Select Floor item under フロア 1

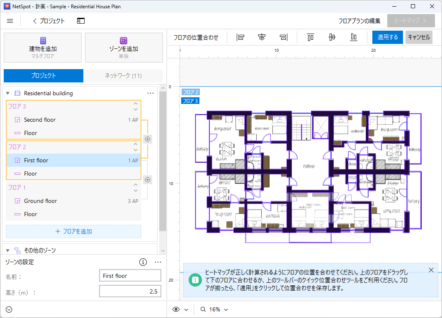point(73,214)
